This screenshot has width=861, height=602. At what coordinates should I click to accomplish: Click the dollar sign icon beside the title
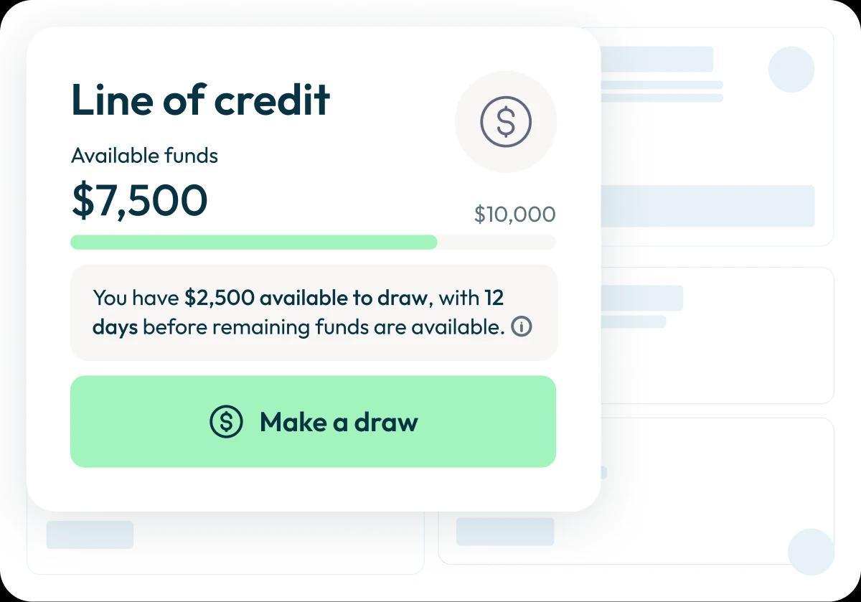point(506,122)
